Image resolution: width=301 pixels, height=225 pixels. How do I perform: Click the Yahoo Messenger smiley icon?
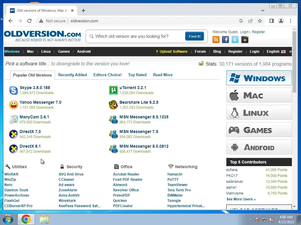[x=14, y=105]
